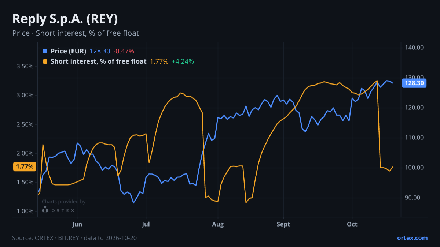Viewport: 440px width, 247px height.
Task: Click the 110.00 right axis label
Action: 414,138
